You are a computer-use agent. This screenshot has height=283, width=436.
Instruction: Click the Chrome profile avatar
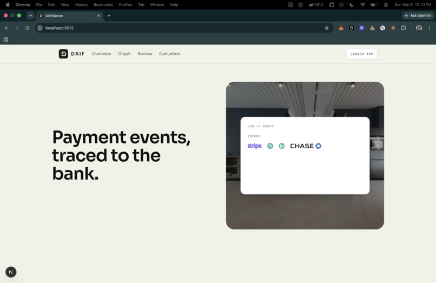tap(419, 28)
